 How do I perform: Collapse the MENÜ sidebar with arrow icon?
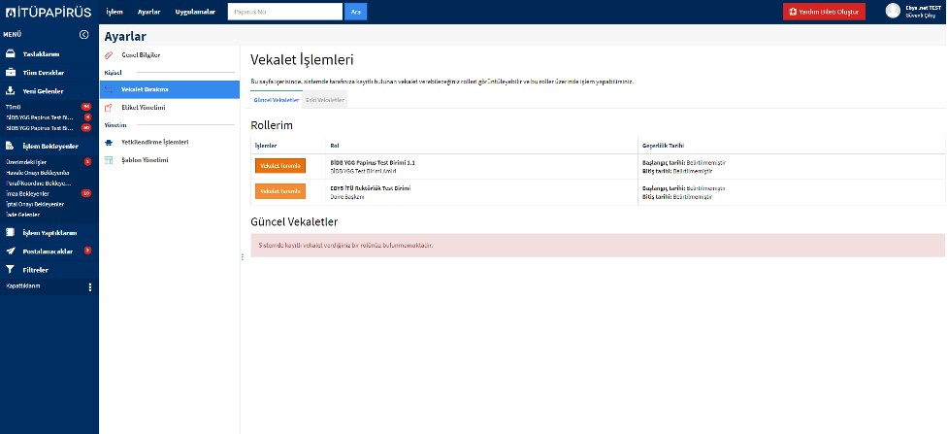(x=84, y=35)
